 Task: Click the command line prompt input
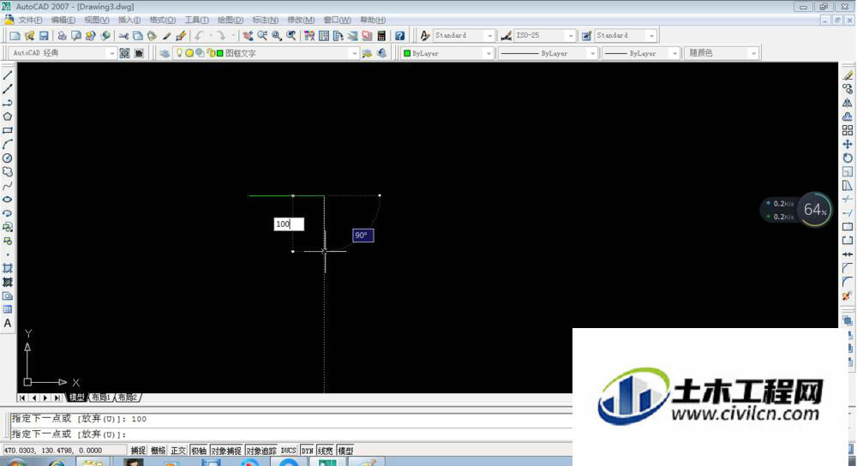290,434
